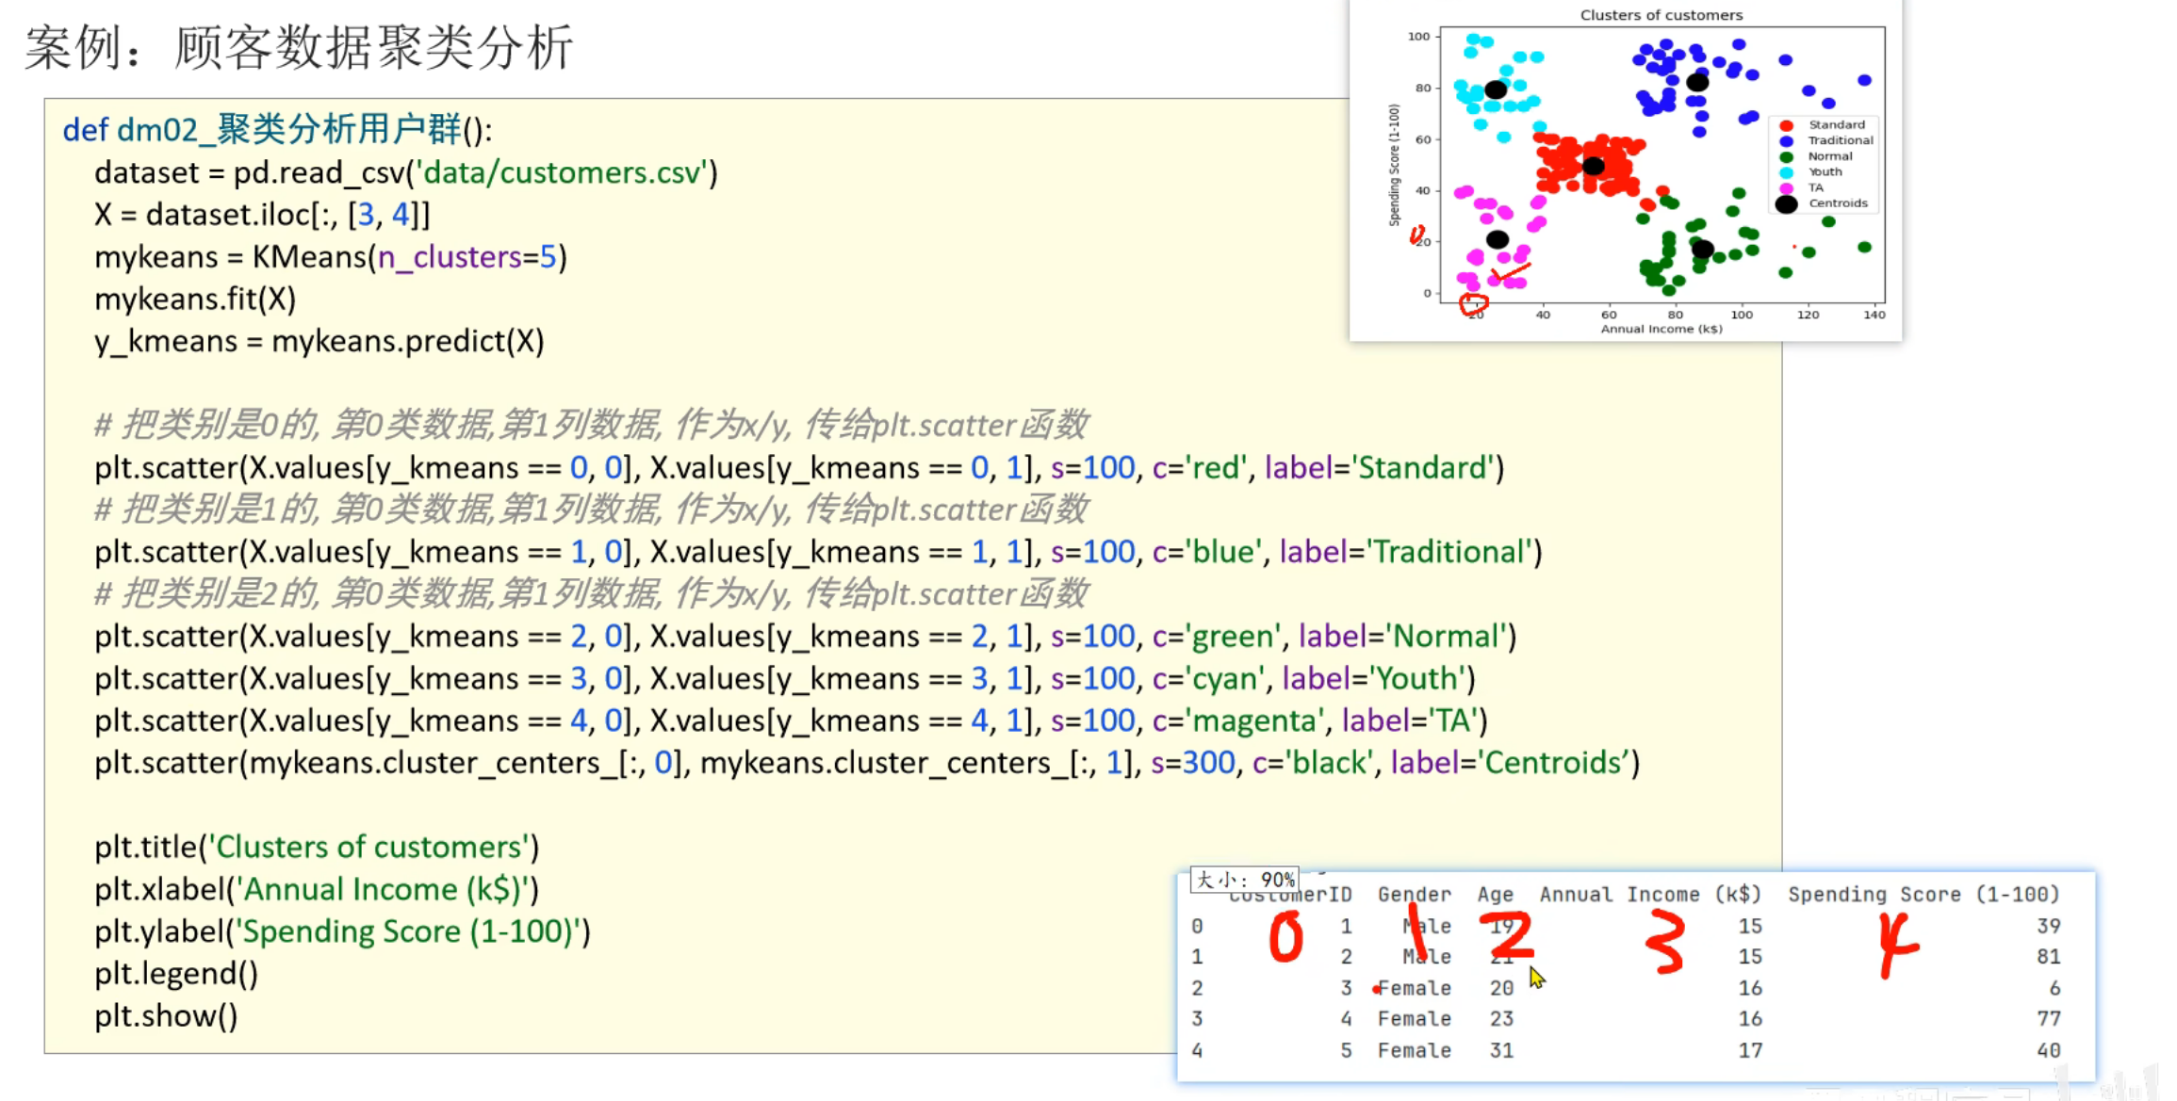Click the 'data/customers.csv' string in code
This screenshot has height=1101, width=2177.
tap(562, 172)
